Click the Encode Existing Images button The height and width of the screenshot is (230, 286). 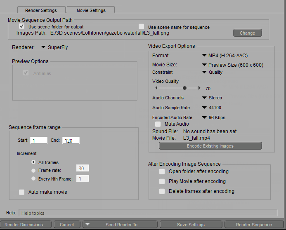point(210,146)
